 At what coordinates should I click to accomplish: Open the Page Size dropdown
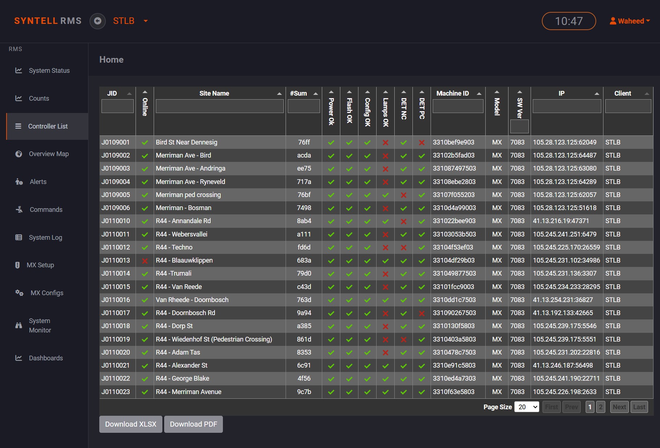click(527, 407)
